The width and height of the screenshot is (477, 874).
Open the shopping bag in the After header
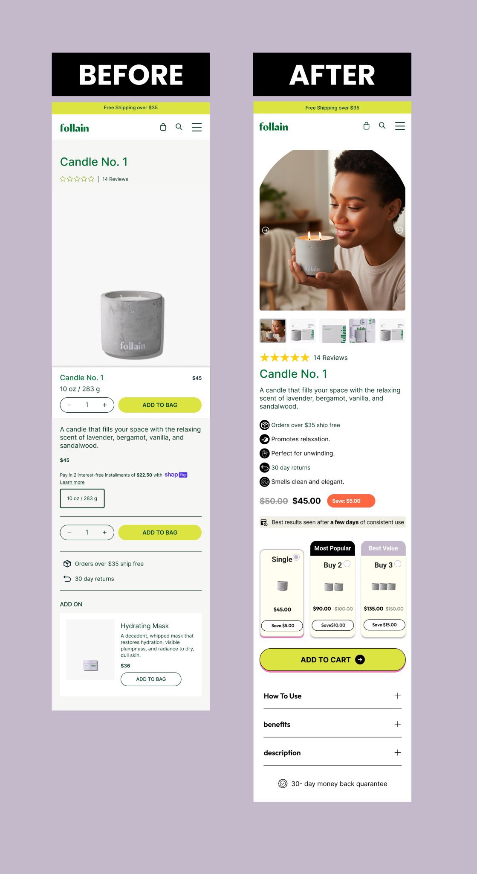(366, 126)
